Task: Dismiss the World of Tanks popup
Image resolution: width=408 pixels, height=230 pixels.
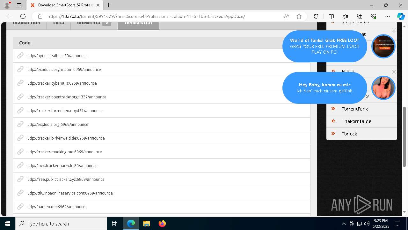Action: pos(394,30)
